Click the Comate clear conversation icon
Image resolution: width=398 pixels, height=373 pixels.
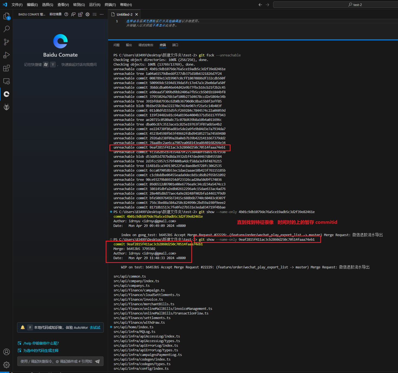pyautogui.click(x=95, y=14)
